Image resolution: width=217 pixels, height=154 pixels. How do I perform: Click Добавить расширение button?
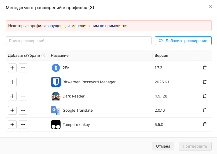pyautogui.click(x=183, y=41)
